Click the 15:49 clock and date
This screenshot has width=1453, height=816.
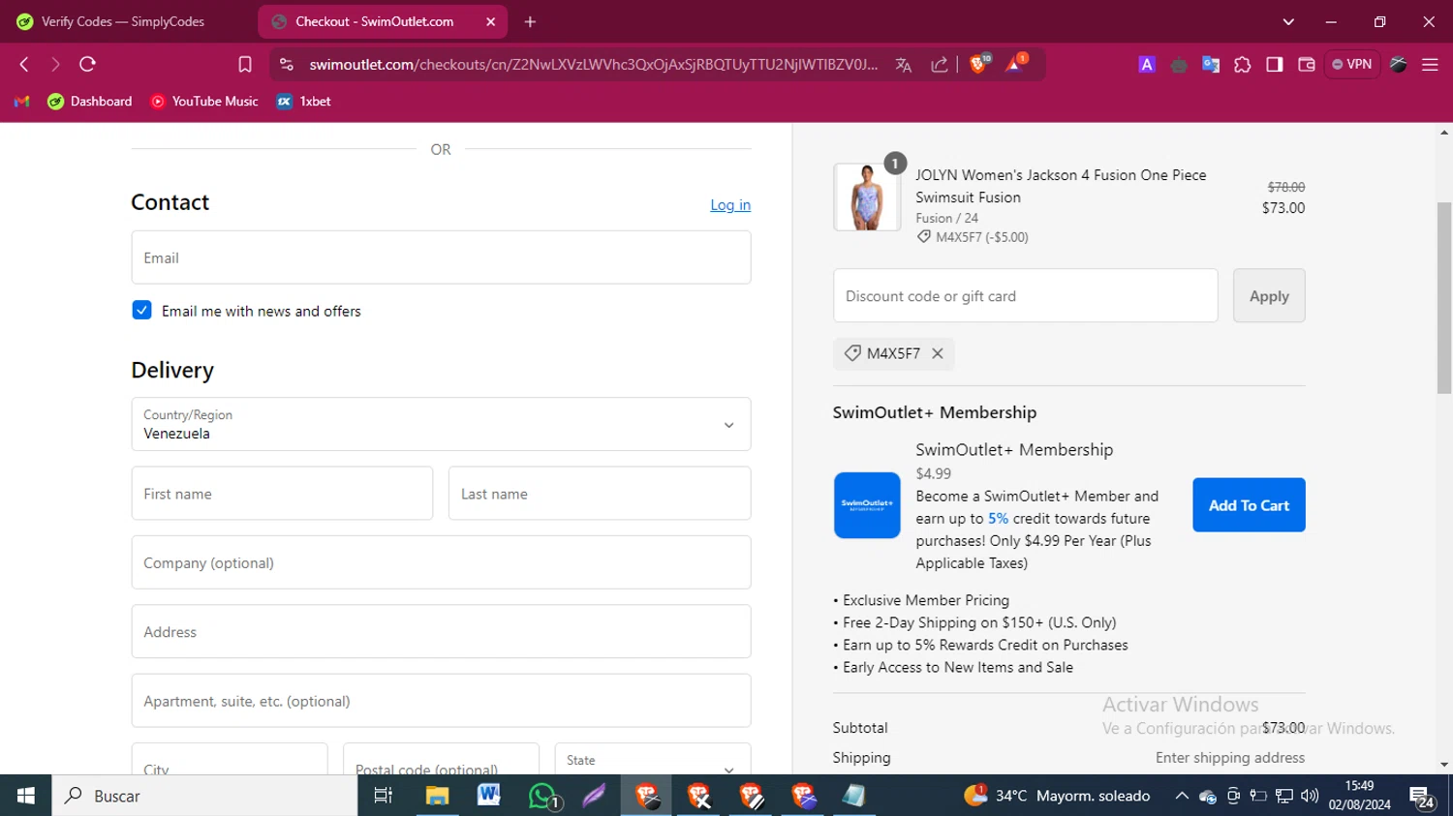click(1359, 796)
